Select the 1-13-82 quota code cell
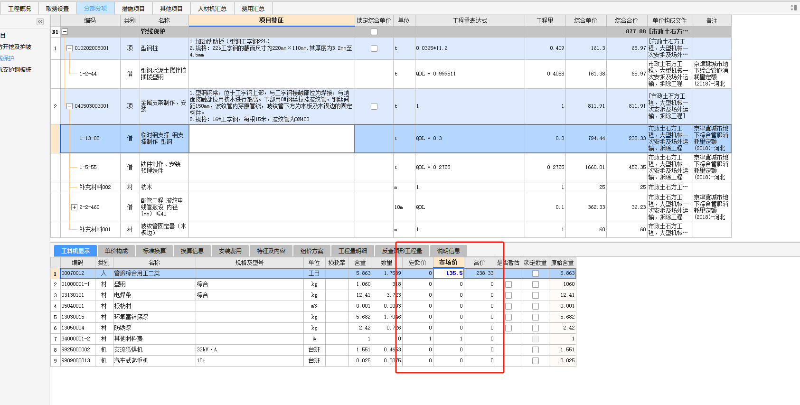The width and height of the screenshot is (800, 405). point(90,139)
